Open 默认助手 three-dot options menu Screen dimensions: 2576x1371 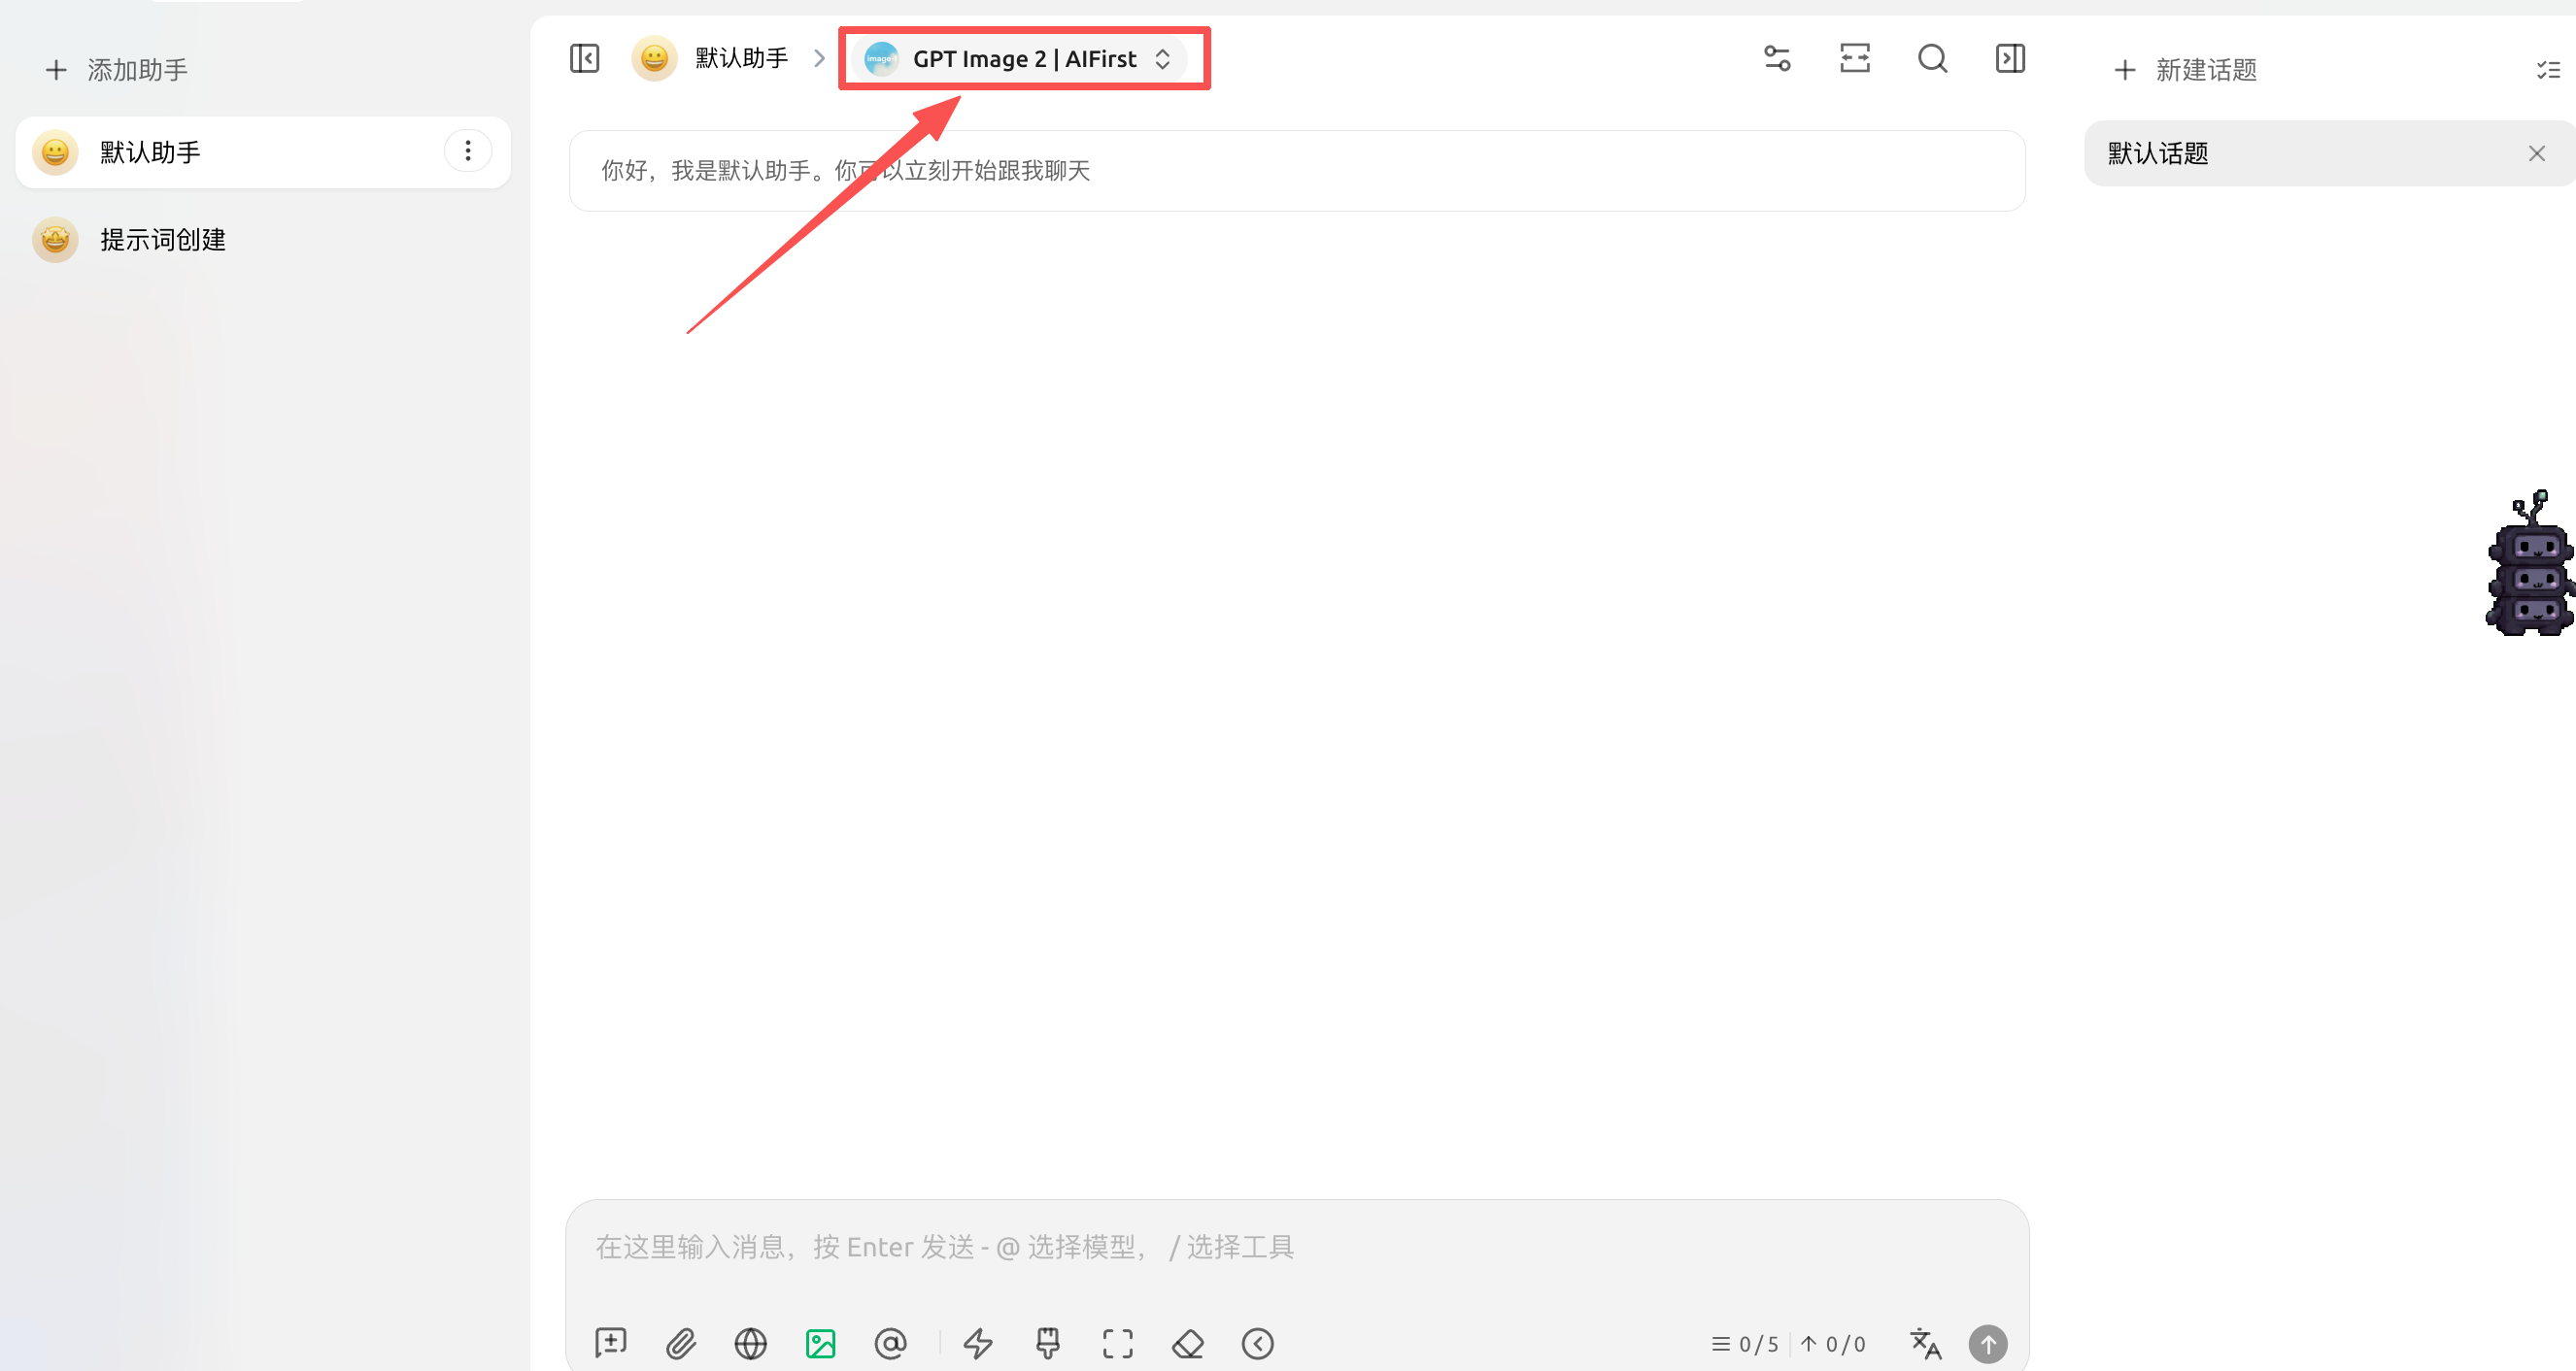pyautogui.click(x=468, y=150)
